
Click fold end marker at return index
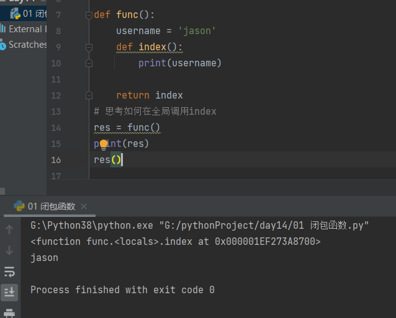(89, 95)
